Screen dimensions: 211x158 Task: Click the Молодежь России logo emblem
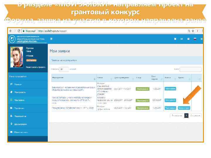pos(12,39)
